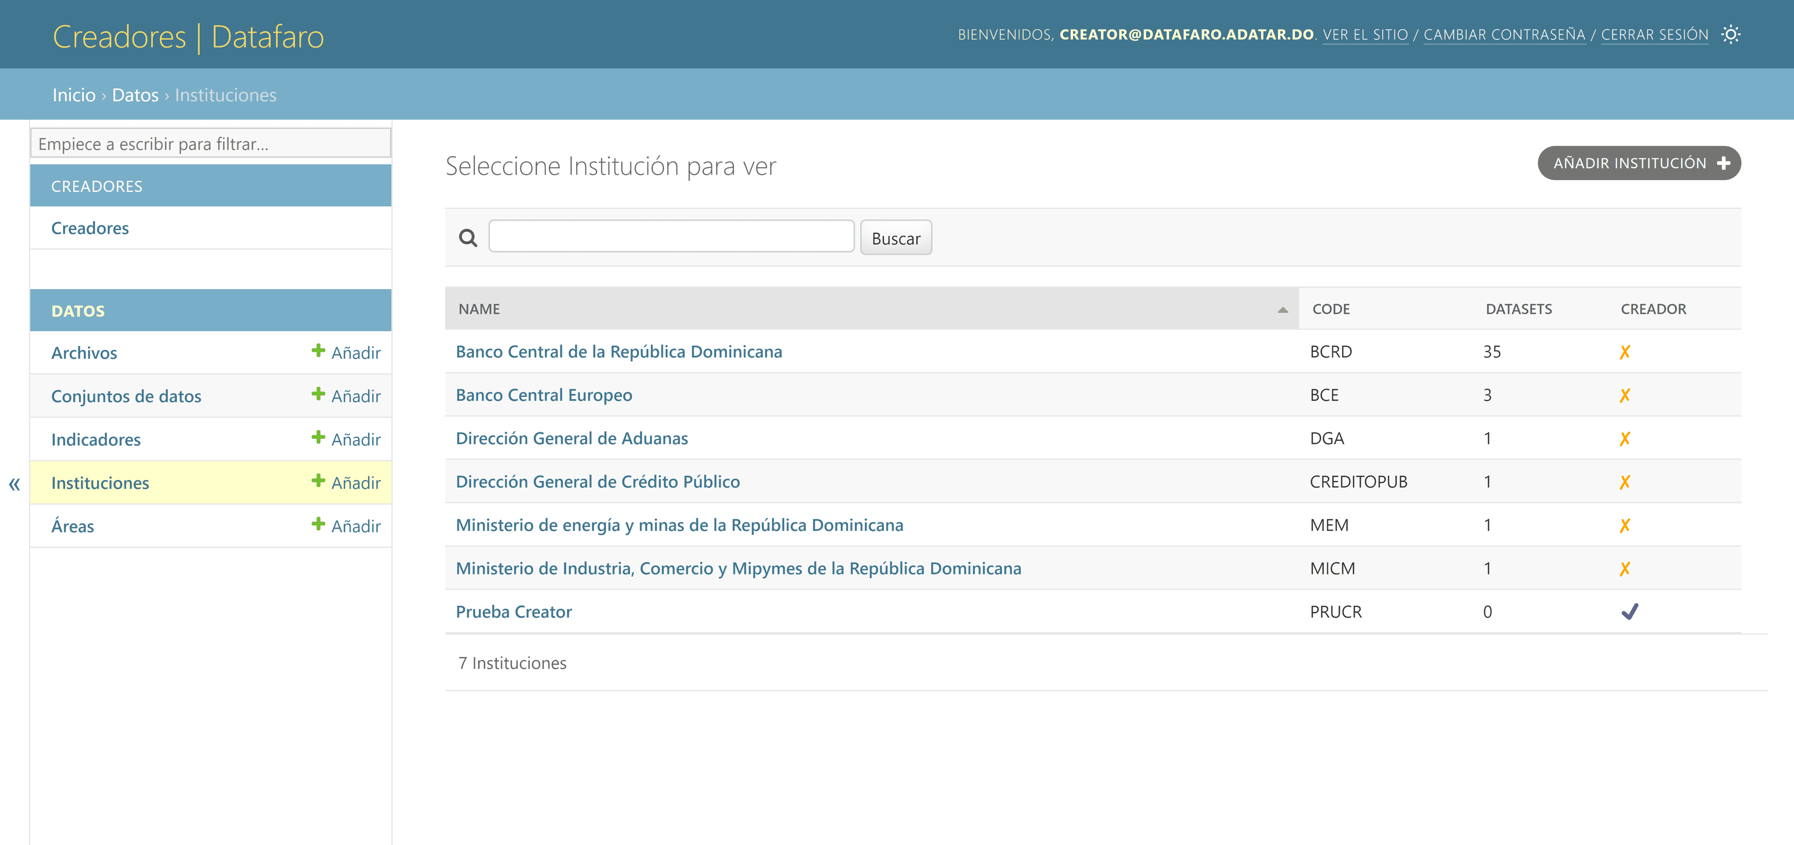Click the BCRD code cell

pos(1330,352)
